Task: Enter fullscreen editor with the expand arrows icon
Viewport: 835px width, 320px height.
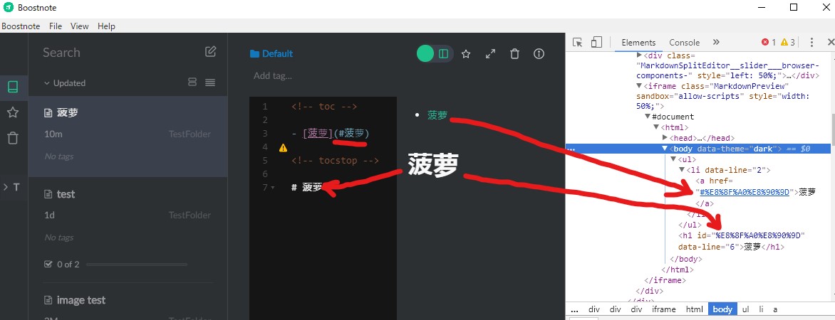Action: coord(490,53)
